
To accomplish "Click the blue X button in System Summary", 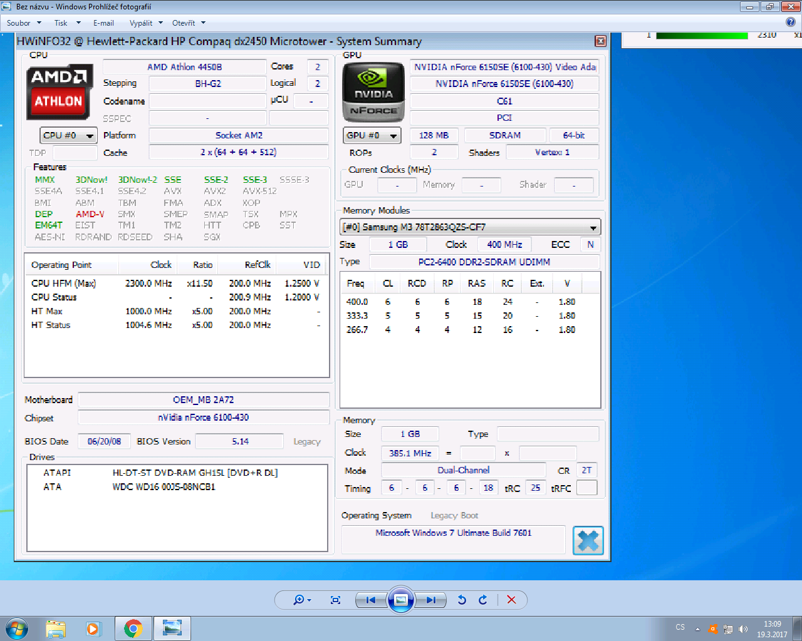I will (588, 541).
